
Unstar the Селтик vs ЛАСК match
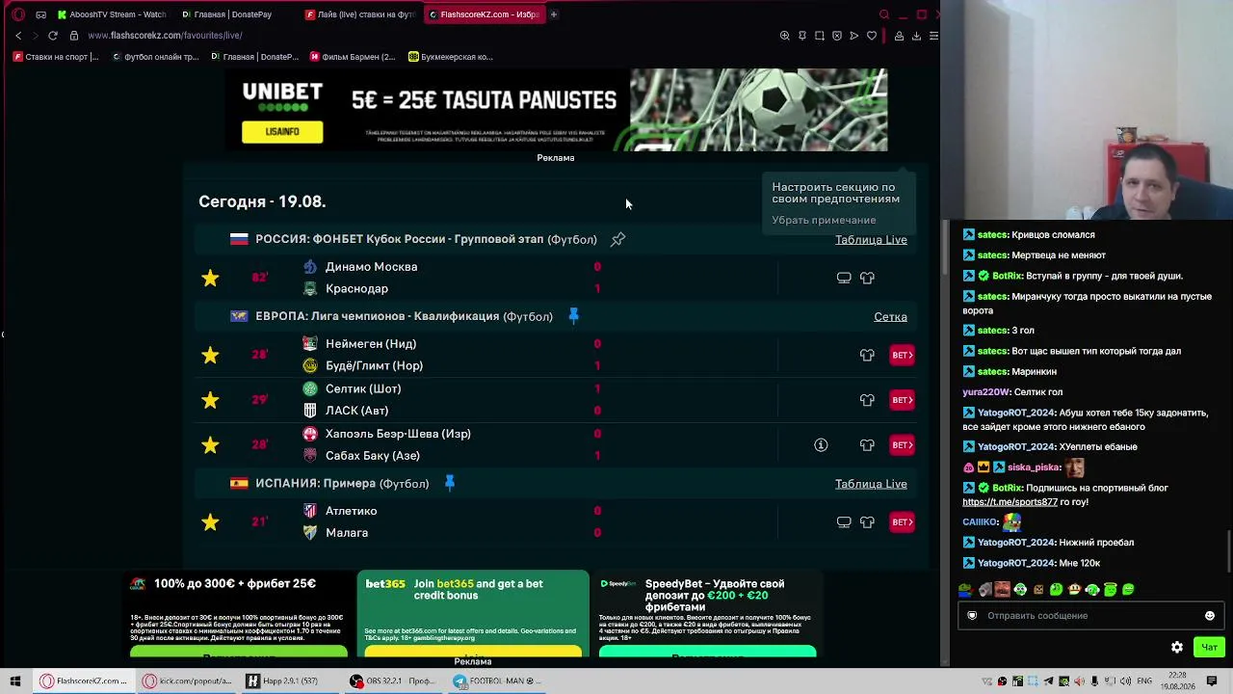coord(210,400)
